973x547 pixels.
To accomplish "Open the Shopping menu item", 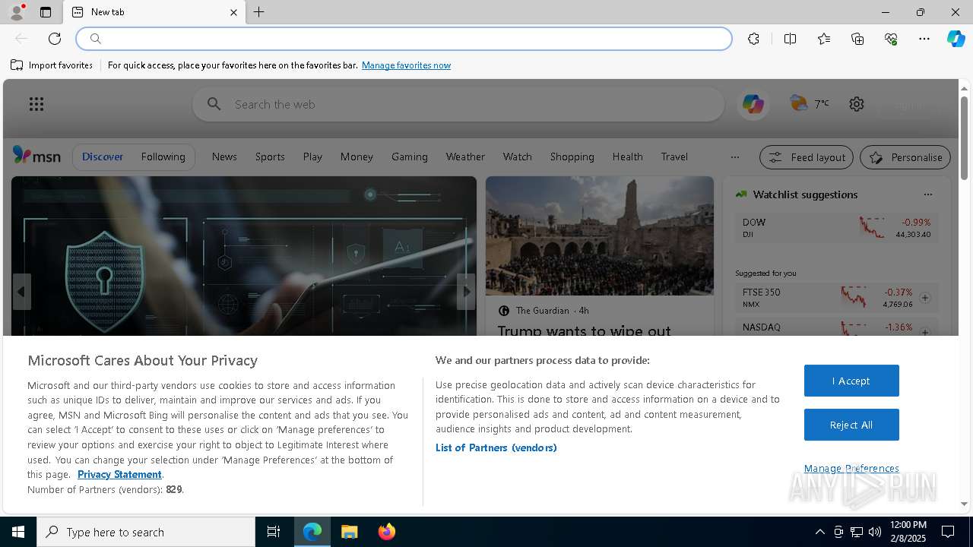I will pos(572,157).
